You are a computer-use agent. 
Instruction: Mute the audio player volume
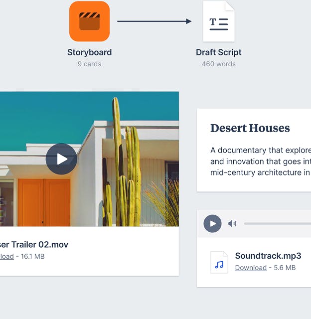pos(232,224)
